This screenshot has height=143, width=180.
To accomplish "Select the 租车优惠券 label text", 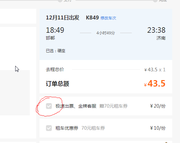I will [x=67, y=128].
